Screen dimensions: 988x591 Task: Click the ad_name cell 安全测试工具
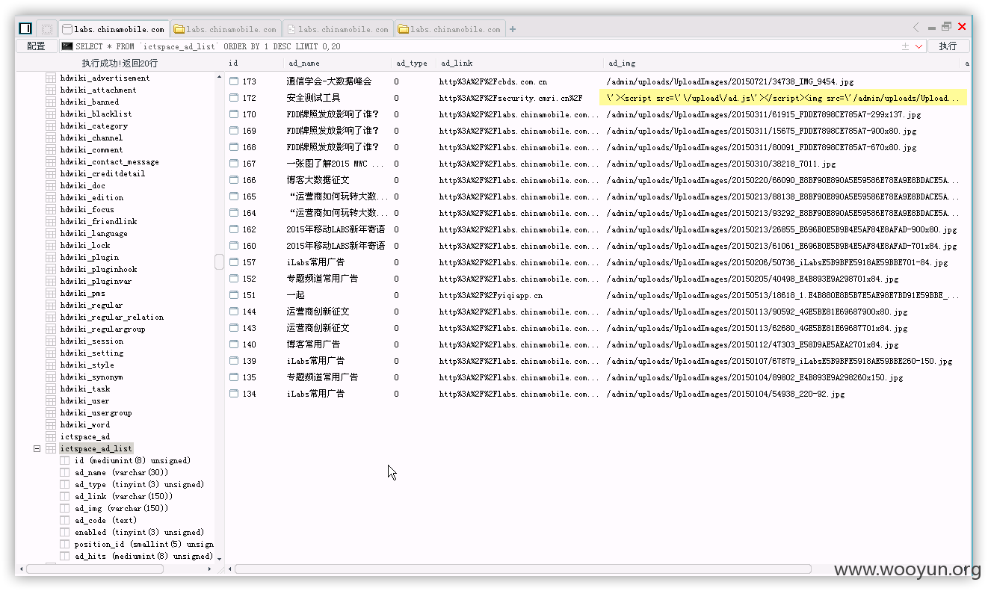click(x=313, y=98)
